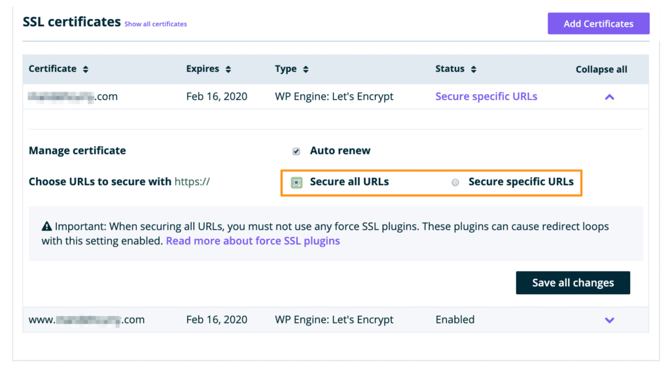This screenshot has height=372, width=670.
Task: Click the first certificate's blurred domain name
Action: pyautogui.click(x=73, y=96)
